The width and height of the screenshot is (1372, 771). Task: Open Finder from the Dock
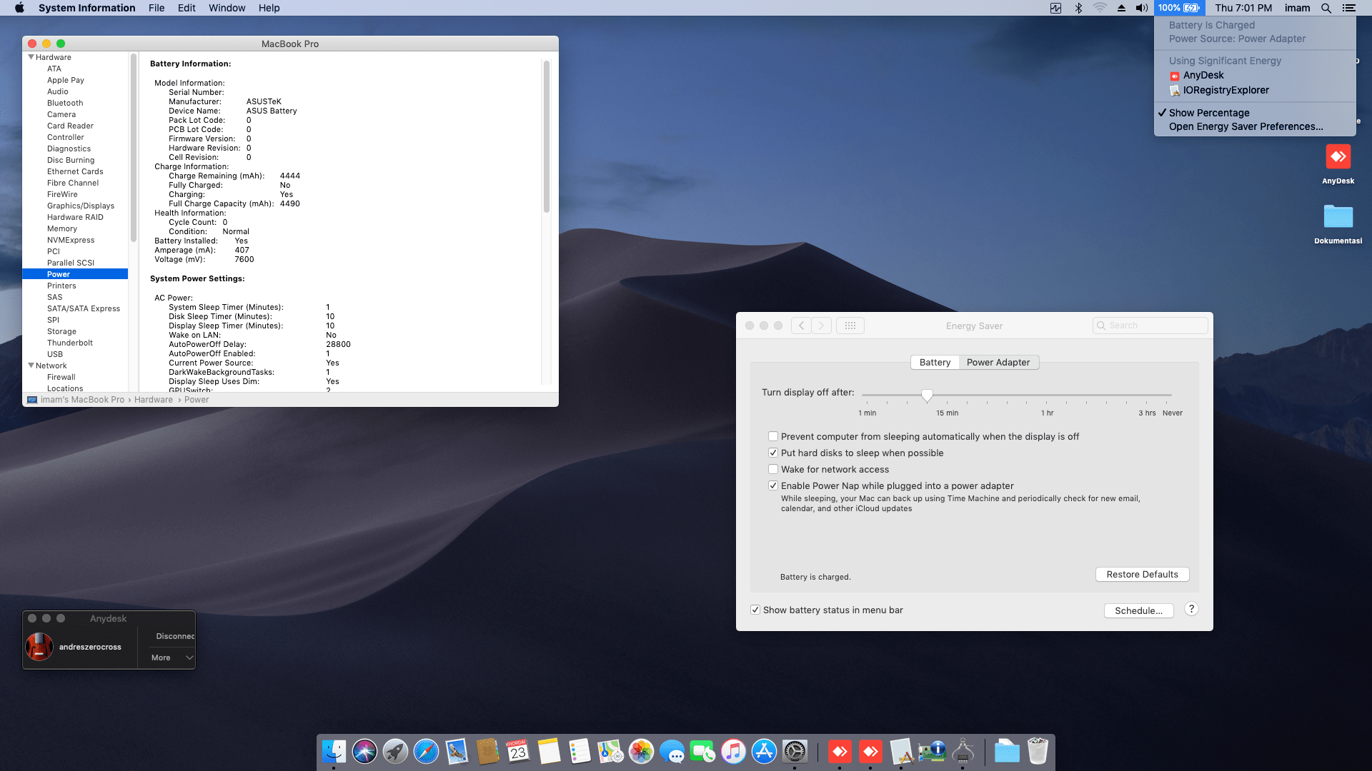pos(334,751)
